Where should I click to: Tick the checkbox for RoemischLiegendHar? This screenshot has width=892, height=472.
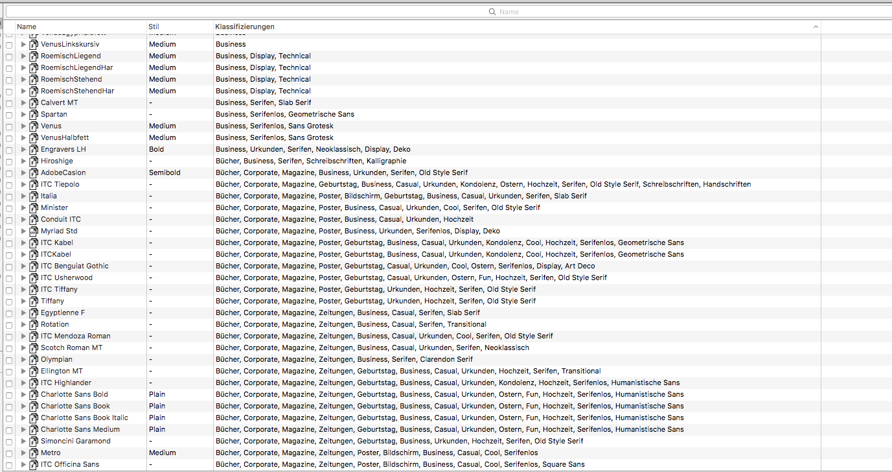point(9,68)
